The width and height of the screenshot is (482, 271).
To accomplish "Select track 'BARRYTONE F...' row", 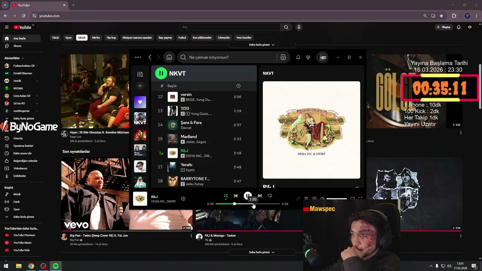I will [x=204, y=181].
